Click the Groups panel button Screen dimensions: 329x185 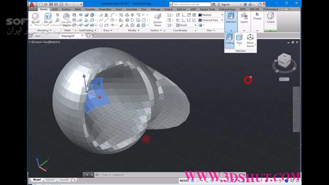point(257,17)
